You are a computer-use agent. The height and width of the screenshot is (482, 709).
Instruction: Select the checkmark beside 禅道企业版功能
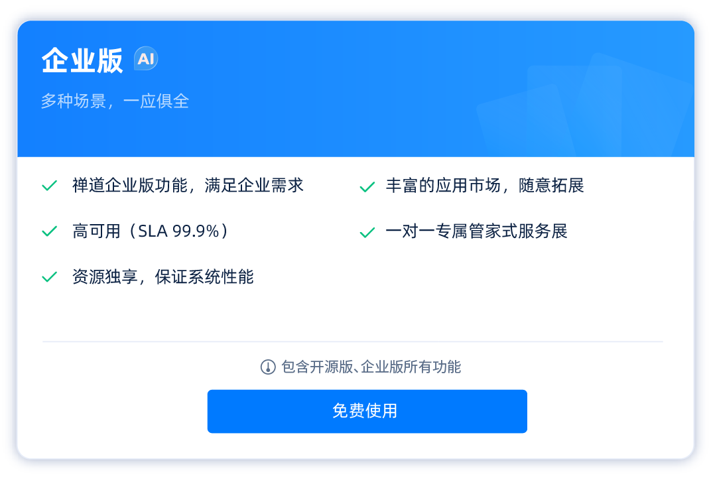(49, 186)
